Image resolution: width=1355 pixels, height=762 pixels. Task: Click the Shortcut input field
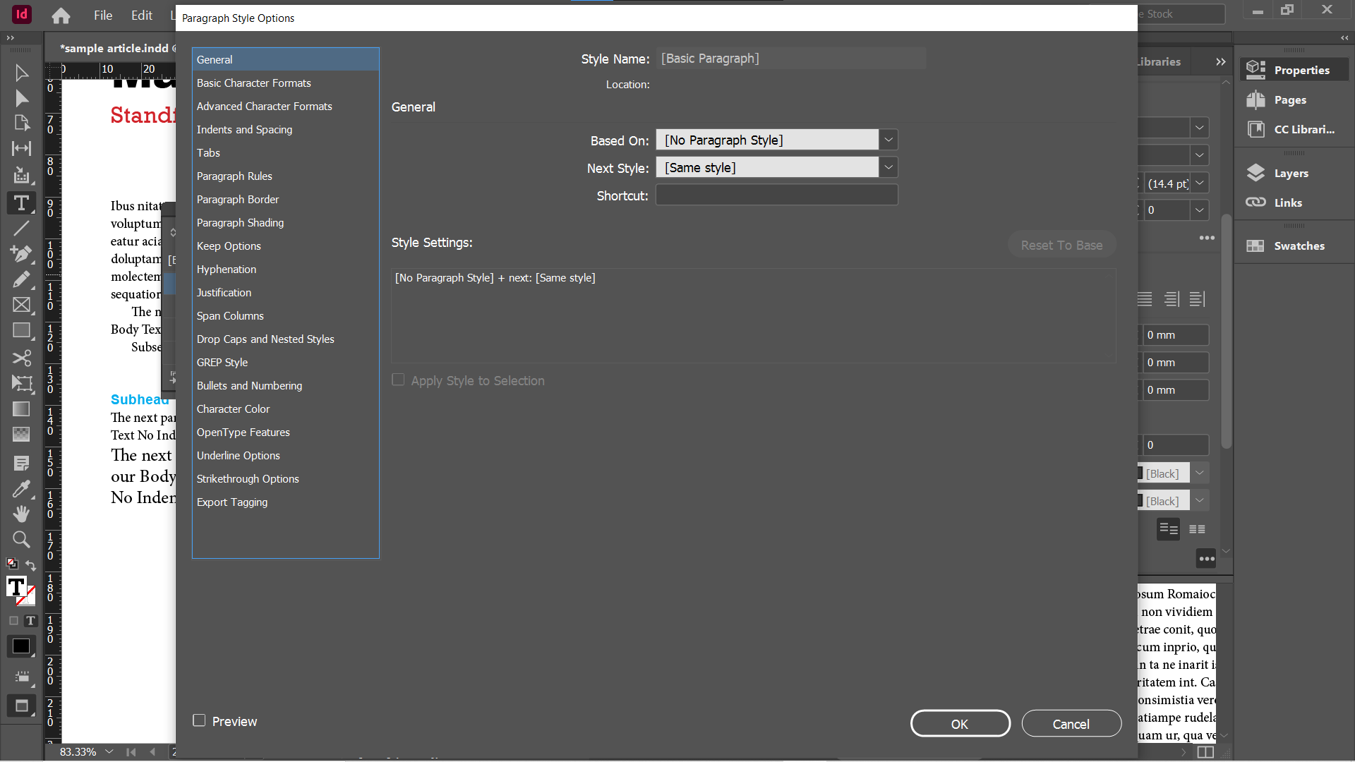pyautogui.click(x=776, y=195)
